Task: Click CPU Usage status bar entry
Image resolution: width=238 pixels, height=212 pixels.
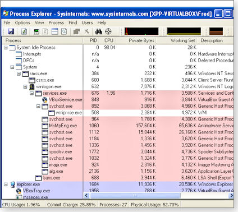Action: coord(21,205)
